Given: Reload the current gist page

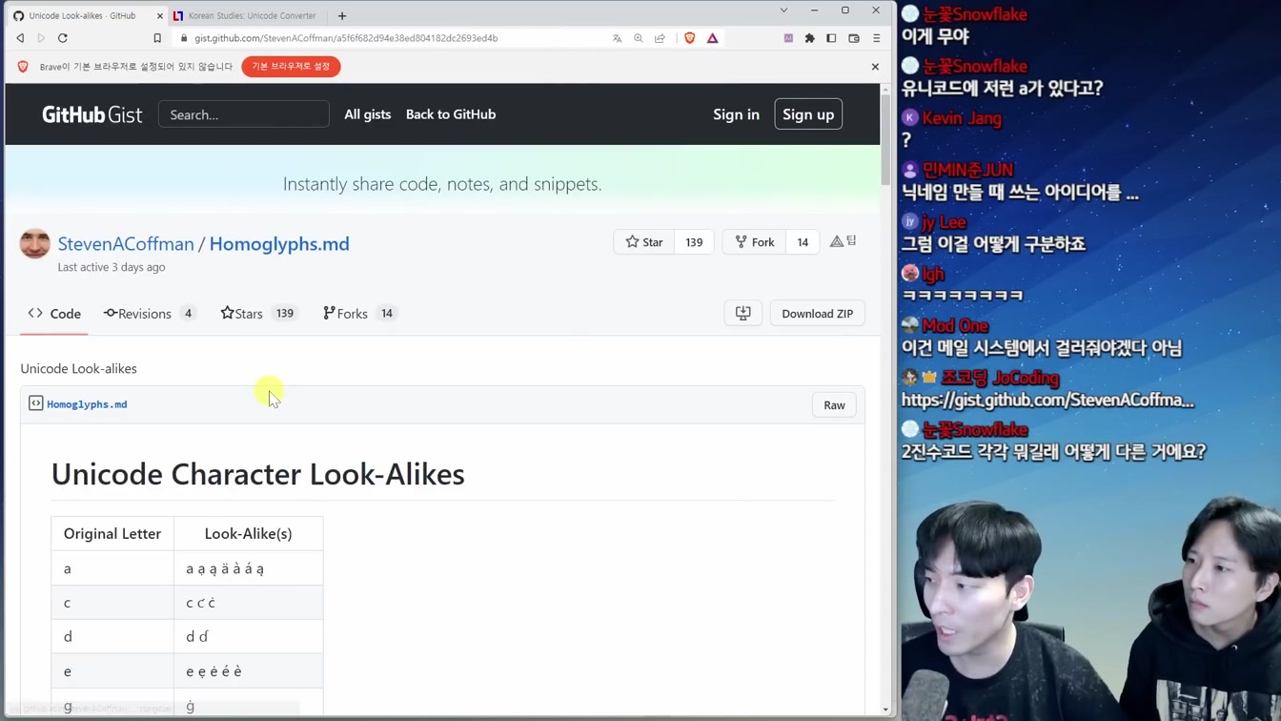Looking at the screenshot, I should point(63,38).
